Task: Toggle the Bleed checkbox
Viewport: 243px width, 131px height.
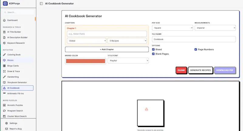Action: tap(153, 49)
